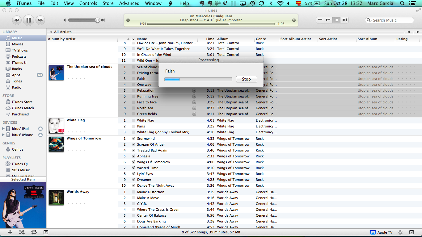Open the Edit menu
This screenshot has height=237, width=422.
[54, 3]
